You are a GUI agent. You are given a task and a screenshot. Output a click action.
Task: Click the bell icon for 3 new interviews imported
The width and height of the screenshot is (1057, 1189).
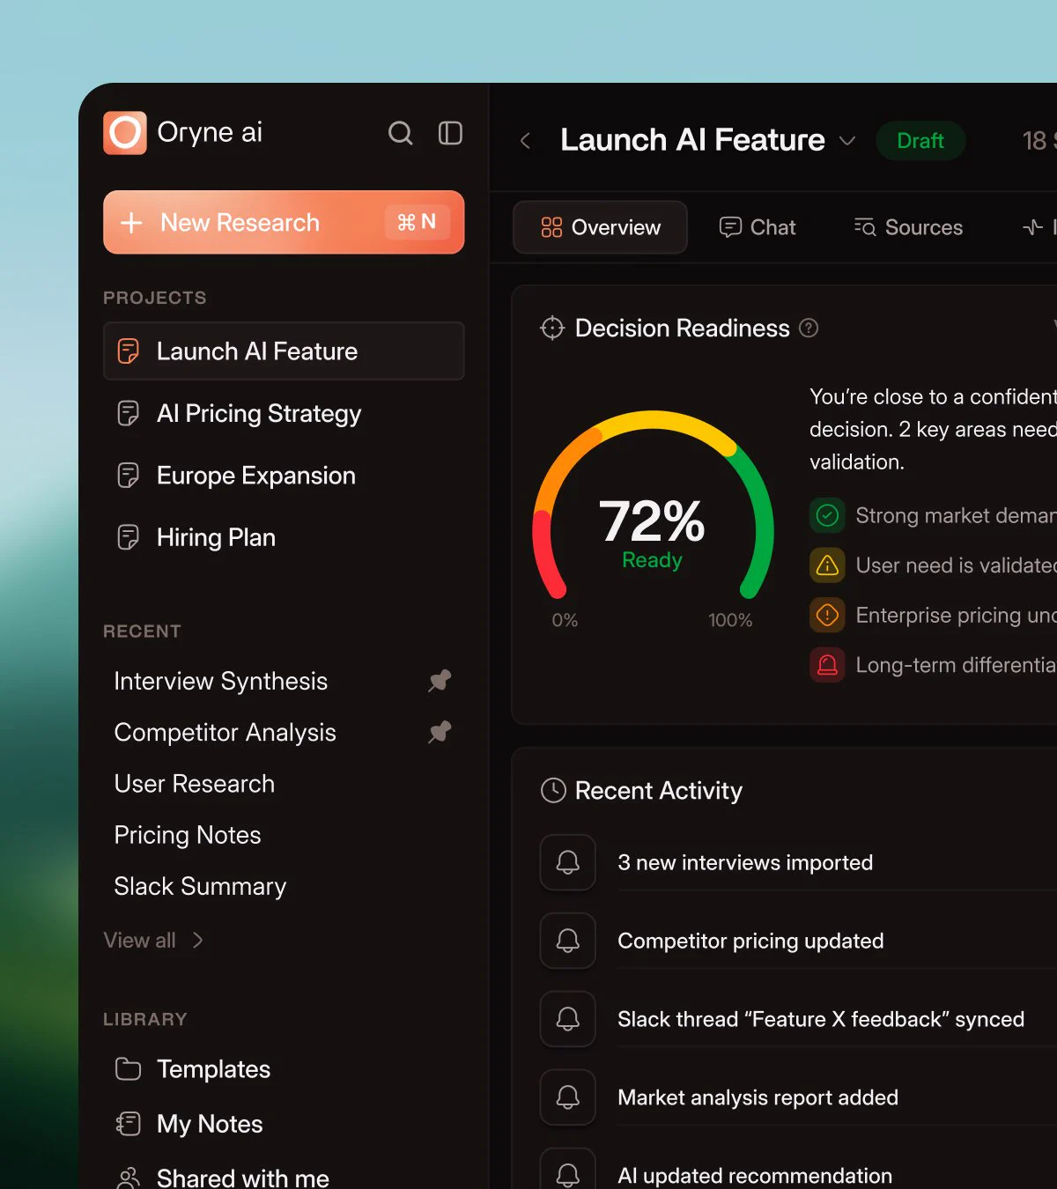[568, 862]
